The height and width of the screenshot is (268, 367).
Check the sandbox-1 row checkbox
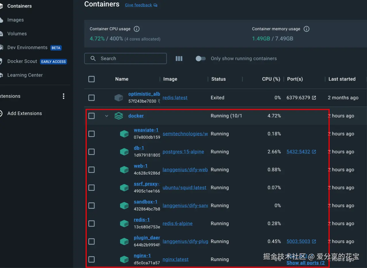point(91,206)
